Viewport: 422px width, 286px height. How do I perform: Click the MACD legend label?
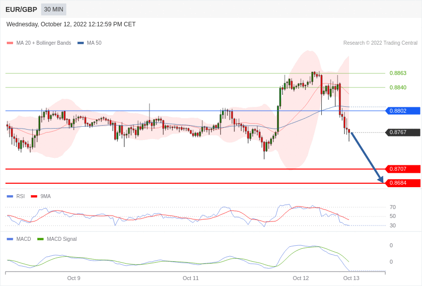pyautogui.click(x=24, y=239)
